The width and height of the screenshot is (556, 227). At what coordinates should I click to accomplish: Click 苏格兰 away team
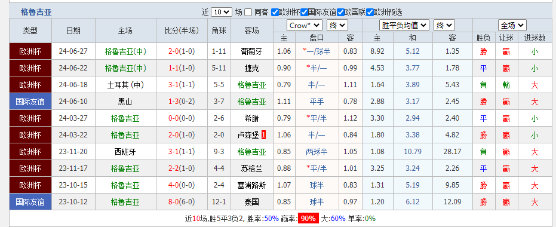point(252,168)
